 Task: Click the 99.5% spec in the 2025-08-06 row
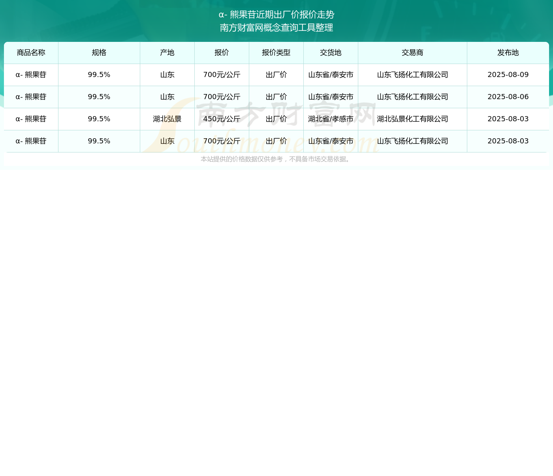tap(99, 97)
